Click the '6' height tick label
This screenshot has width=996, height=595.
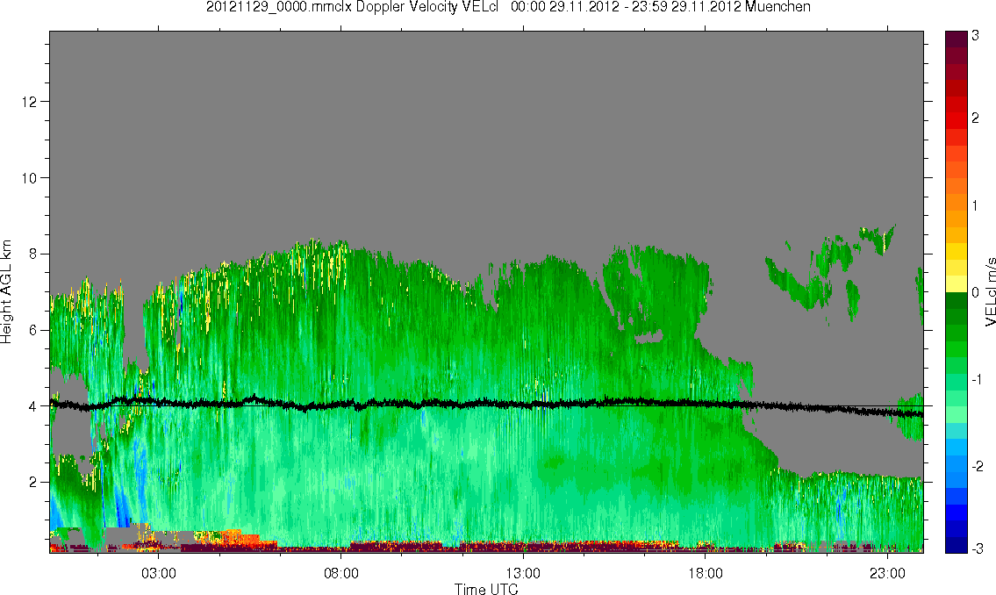[x=33, y=330]
